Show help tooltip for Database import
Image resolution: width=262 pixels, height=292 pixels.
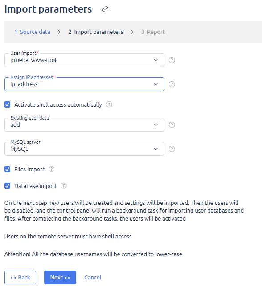[x=64, y=186]
